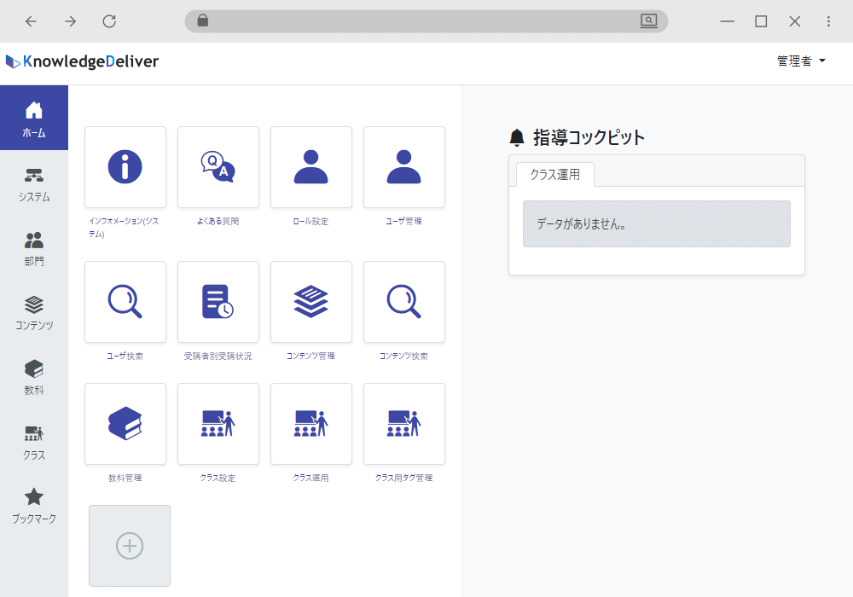Click the KnowledgeDeliver logo
Screen dimensions: 853x597
point(82,61)
